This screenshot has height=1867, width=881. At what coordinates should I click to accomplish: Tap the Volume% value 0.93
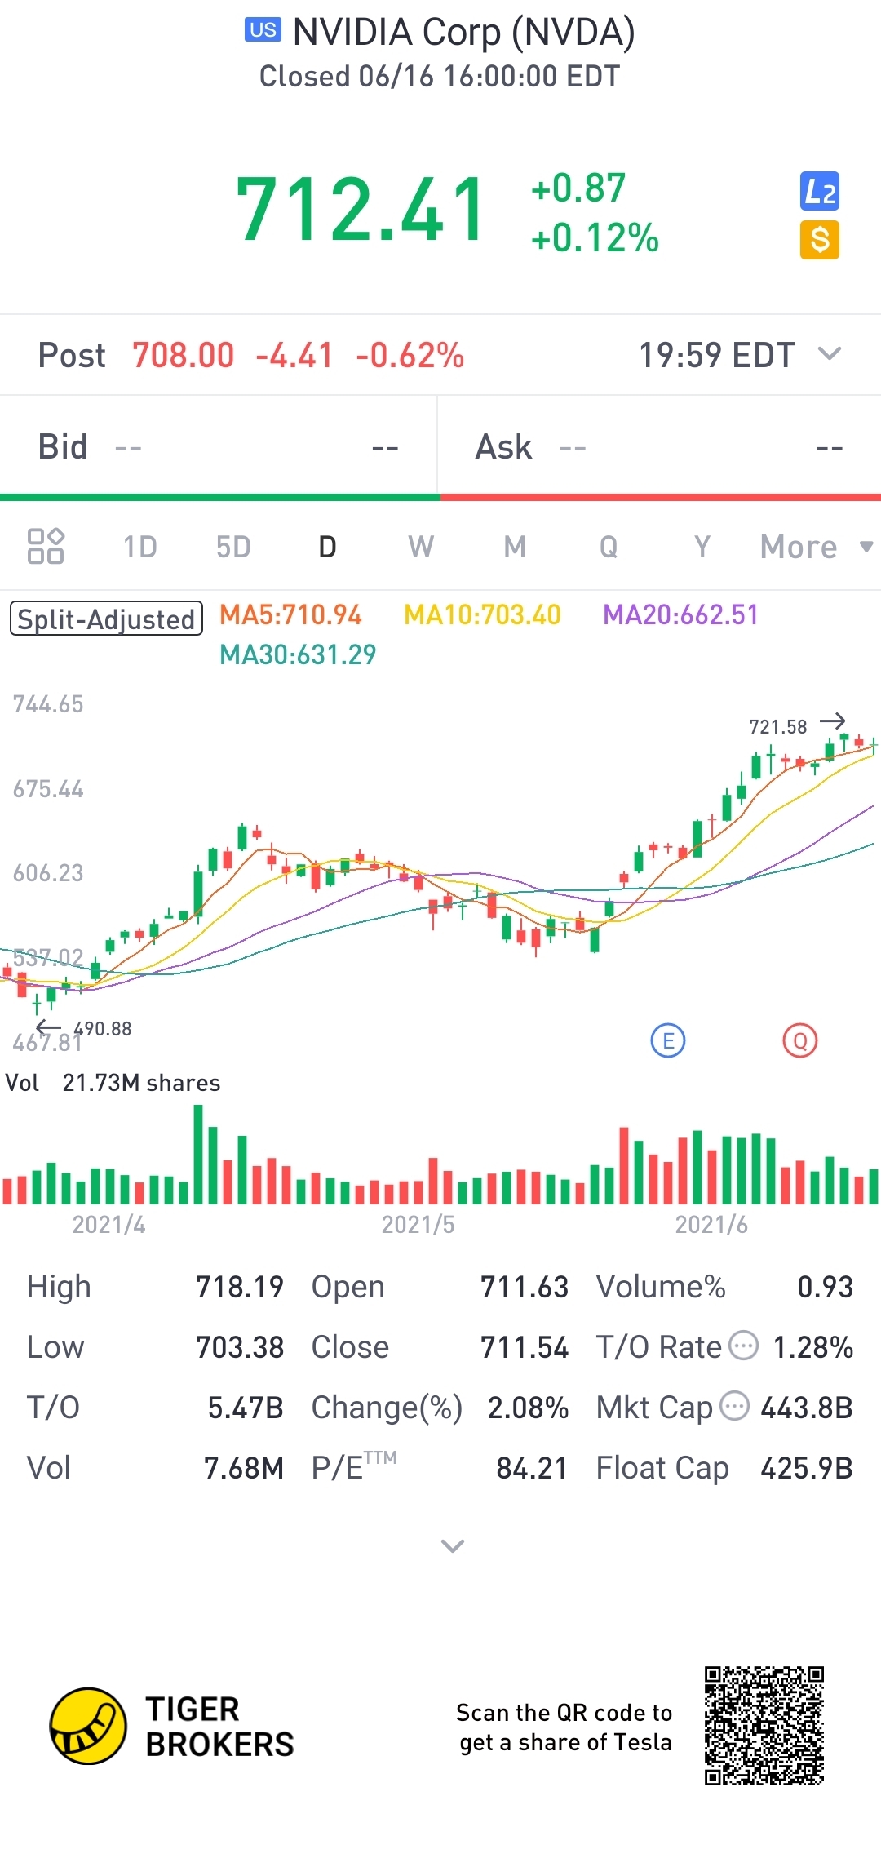coord(825,1287)
